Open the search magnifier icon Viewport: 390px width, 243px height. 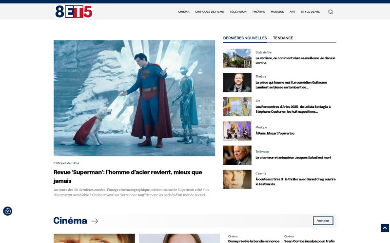tap(331, 12)
